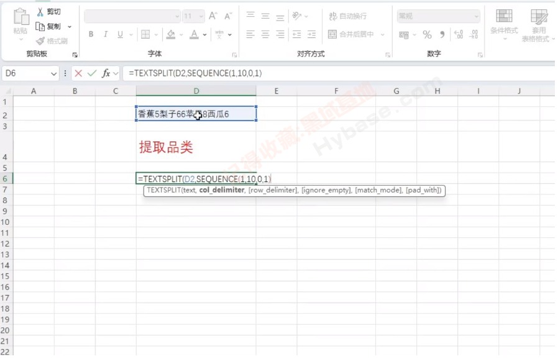Select row 10 header
Viewport: 558px width, 364px height.
pyautogui.click(x=5, y=222)
